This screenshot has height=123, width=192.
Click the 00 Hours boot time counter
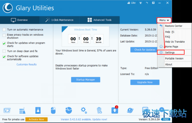[73, 39]
